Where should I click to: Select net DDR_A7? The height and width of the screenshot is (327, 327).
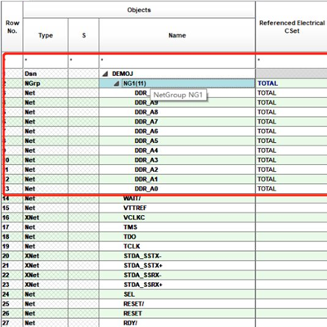tap(177, 122)
